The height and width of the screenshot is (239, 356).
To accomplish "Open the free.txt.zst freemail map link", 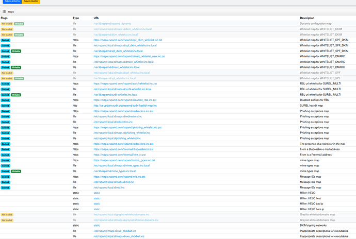I will (119, 155).
